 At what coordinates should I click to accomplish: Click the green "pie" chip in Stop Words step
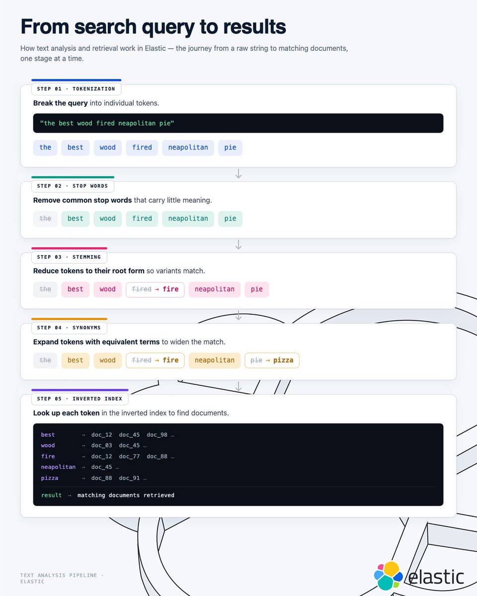(231, 219)
